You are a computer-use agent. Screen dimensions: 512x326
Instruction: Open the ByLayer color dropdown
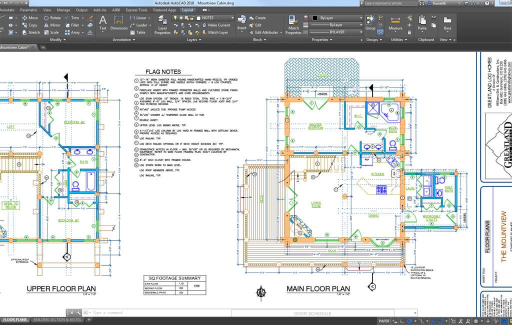tap(361, 18)
